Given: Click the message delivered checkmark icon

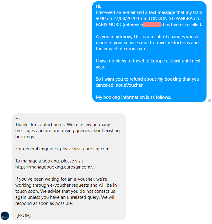Looking at the screenshot, I should coord(210,101).
